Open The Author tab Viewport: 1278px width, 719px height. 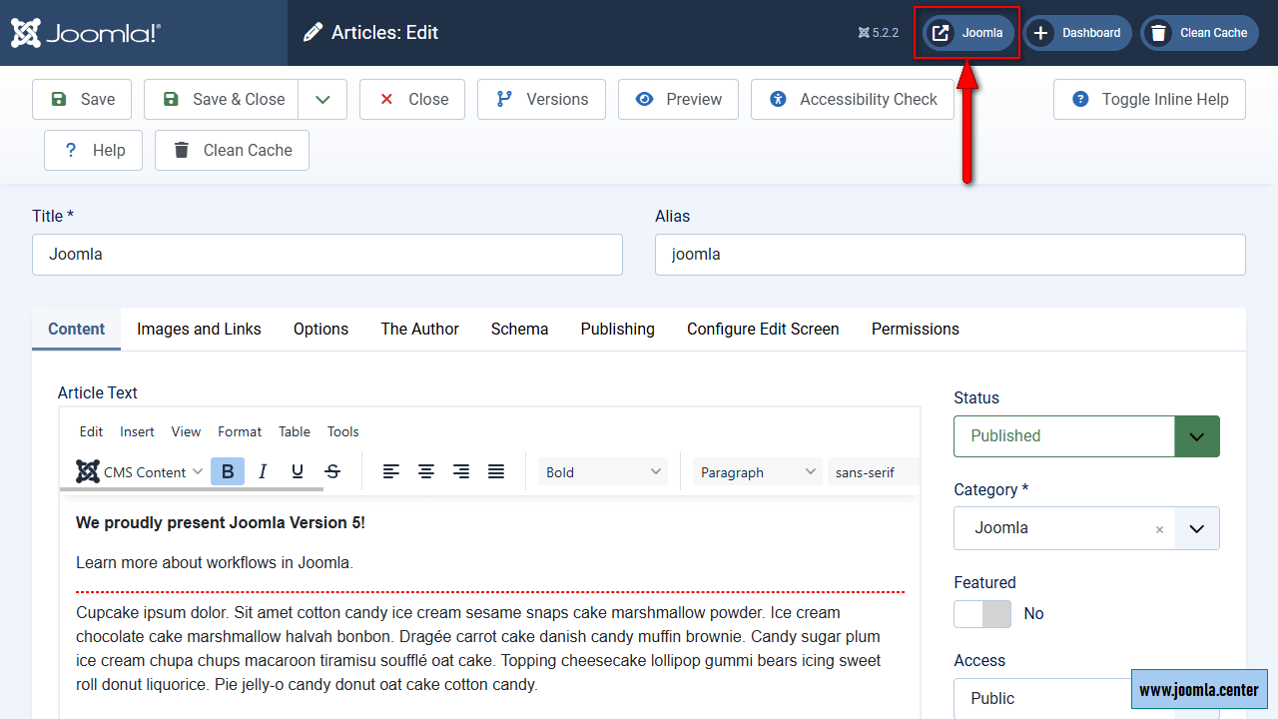(419, 329)
